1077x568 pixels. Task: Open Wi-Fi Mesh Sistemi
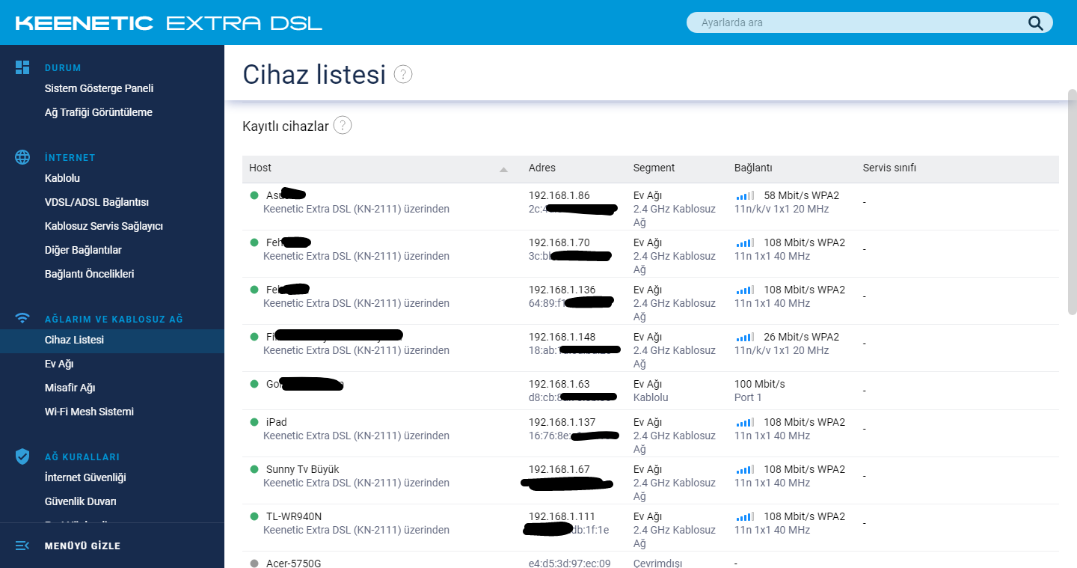pyautogui.click(x=89, y=412)
